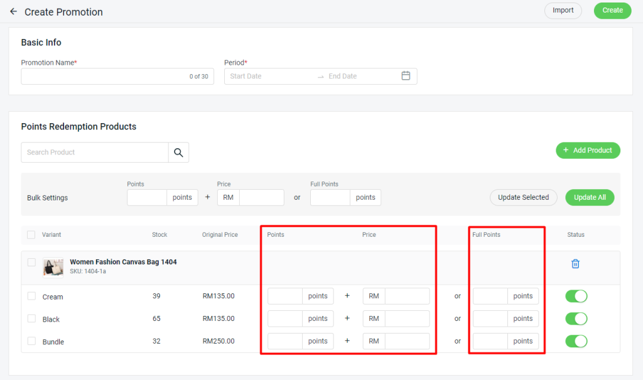
Task: Focus the Search Product box
Action: 95,152
